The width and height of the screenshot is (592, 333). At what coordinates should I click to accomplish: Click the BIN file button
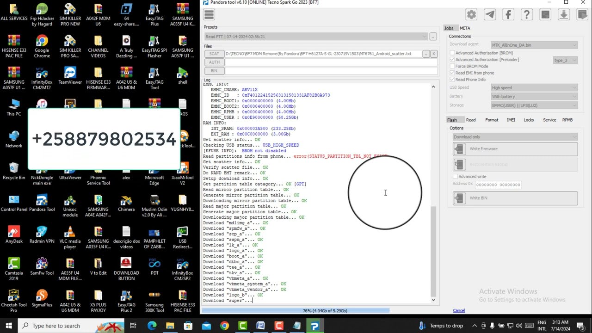[214, 71]
